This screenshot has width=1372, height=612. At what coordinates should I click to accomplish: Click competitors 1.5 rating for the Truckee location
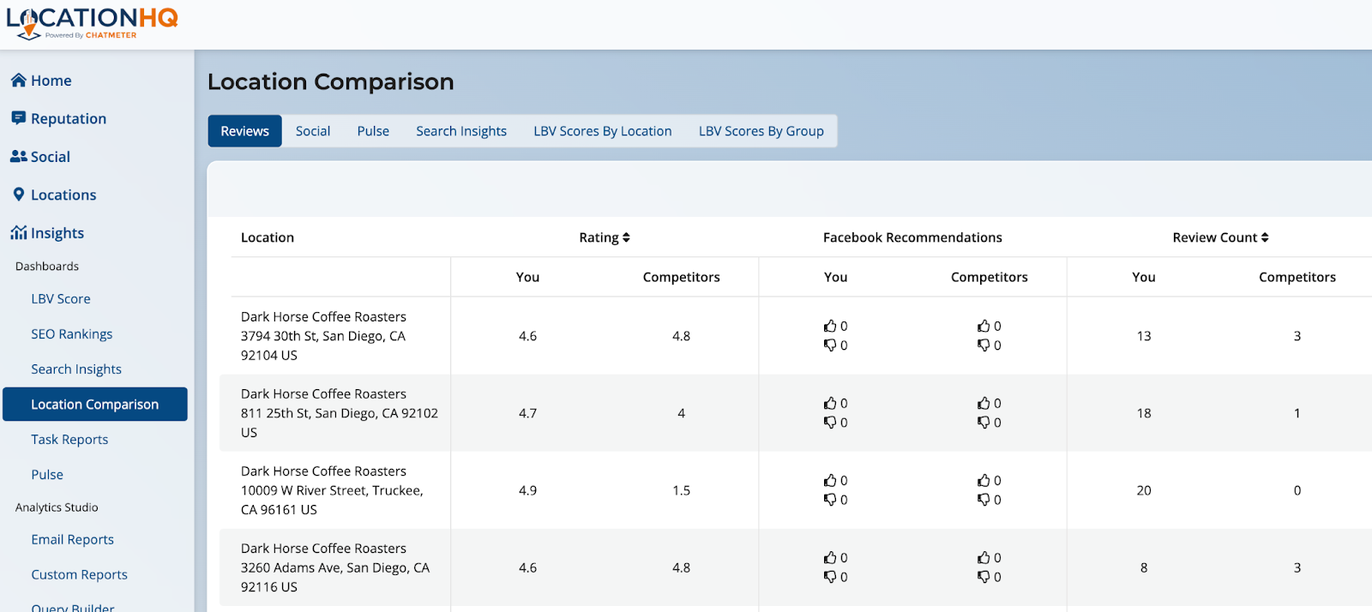[682, 490]
